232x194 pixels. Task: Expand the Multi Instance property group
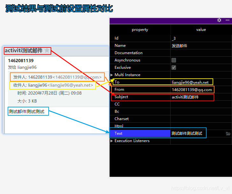coord(112,75)
